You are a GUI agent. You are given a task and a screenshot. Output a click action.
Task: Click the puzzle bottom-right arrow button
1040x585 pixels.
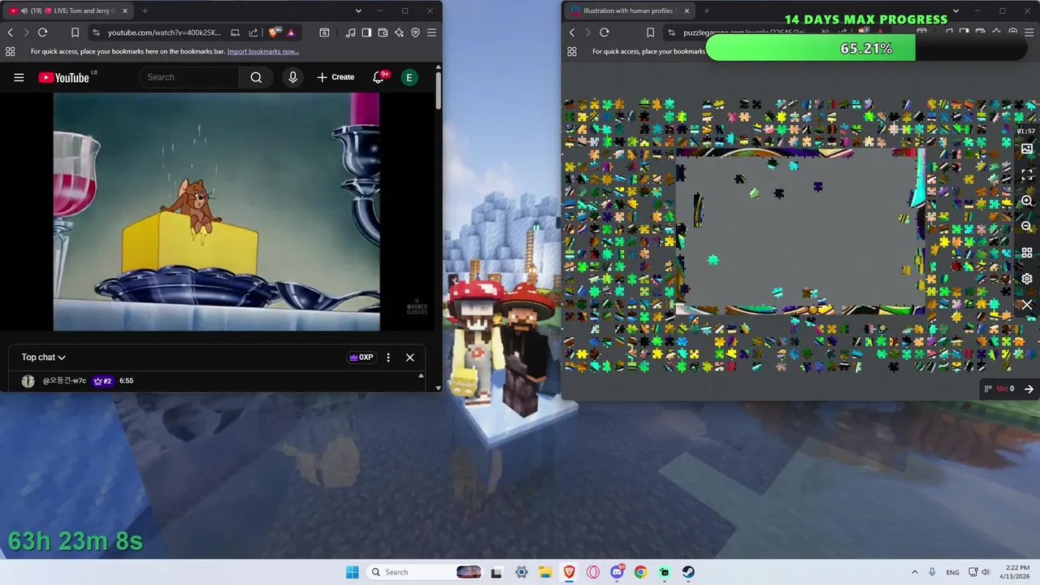pyautogui.click(x=1029, y=389)
